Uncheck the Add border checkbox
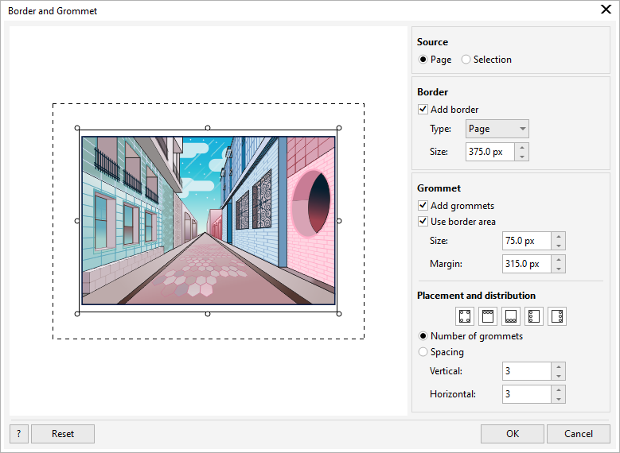620x453 pixels. [423, 110]
